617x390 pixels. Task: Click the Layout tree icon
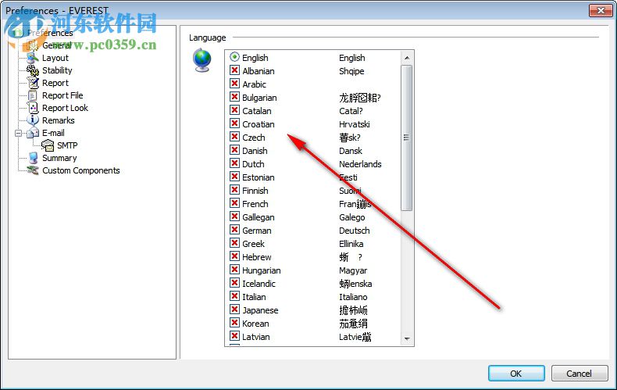click(33, 58)
